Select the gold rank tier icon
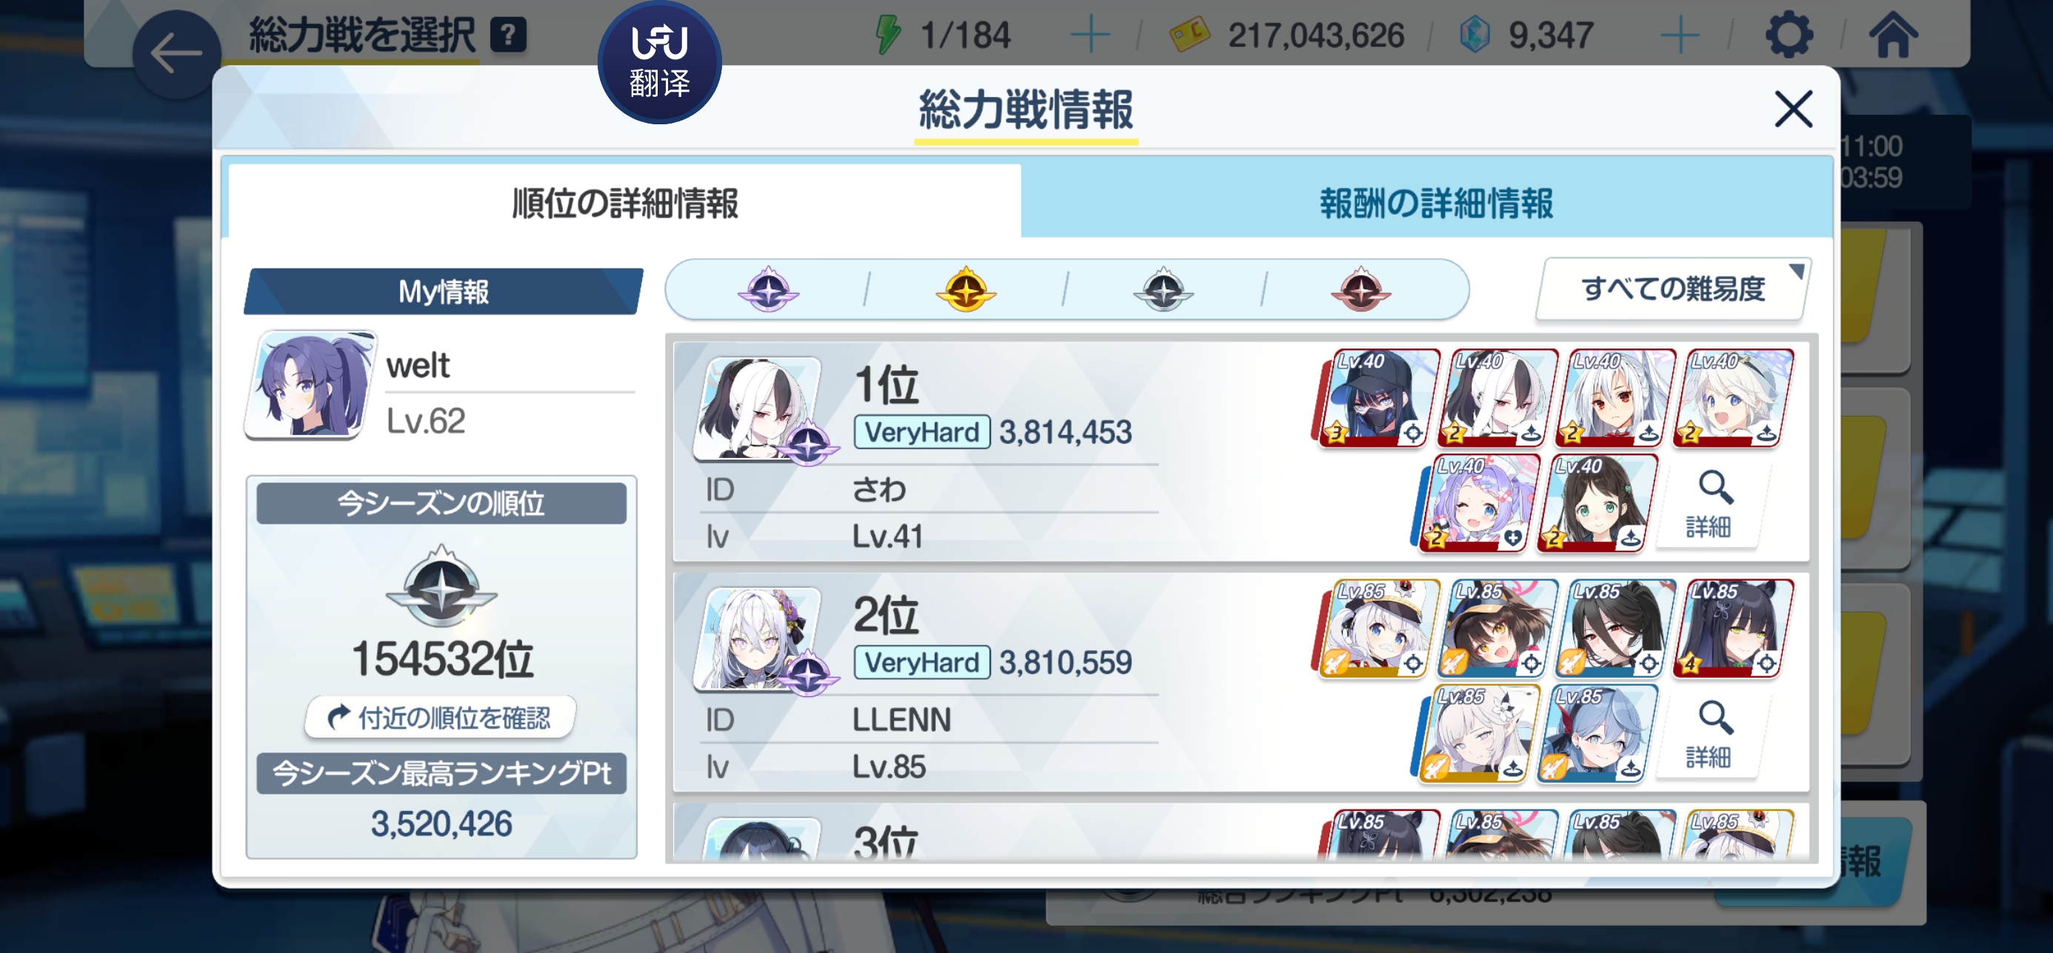 pyautogui.click(x=965, y=289)
